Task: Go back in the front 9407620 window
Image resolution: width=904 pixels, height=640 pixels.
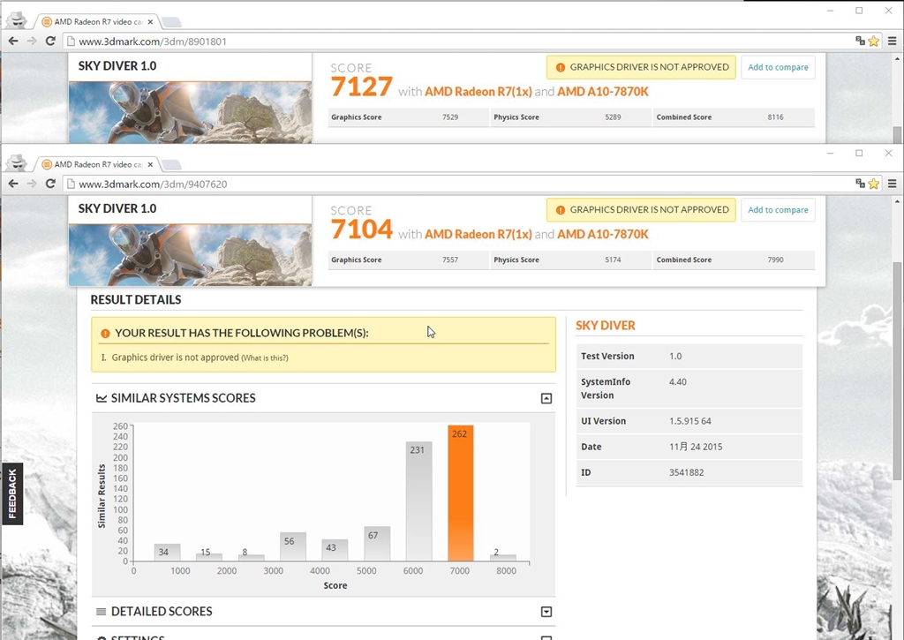Action: 13,184
